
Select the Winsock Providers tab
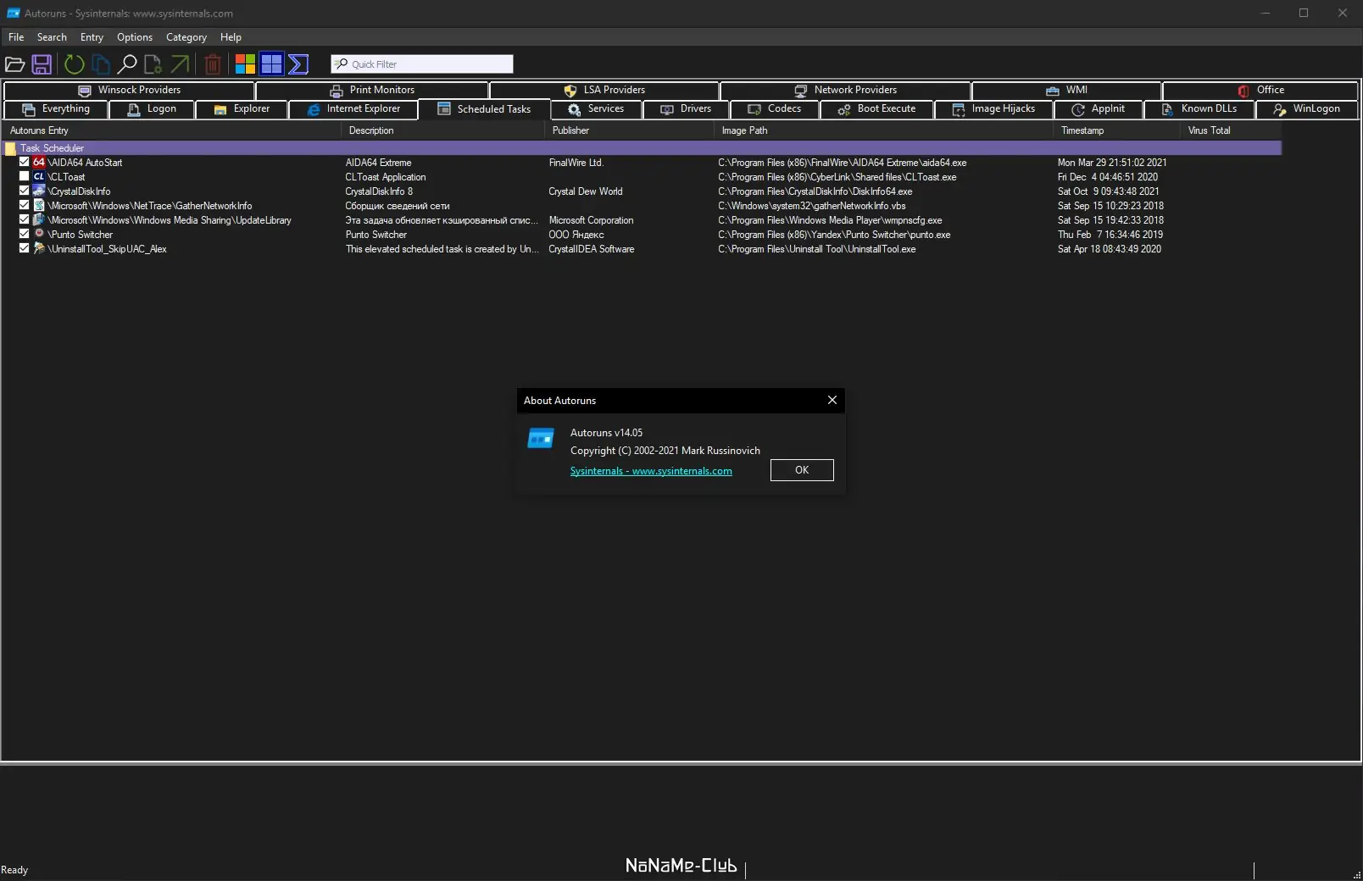(x=129, y=90)
